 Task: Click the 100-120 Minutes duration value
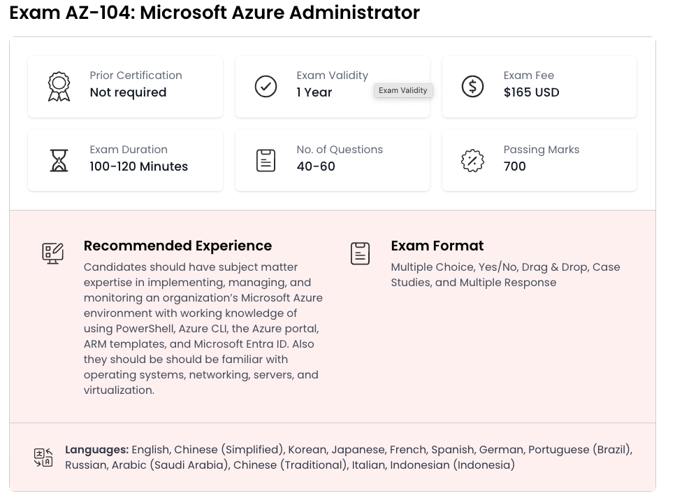click(138, 167)
